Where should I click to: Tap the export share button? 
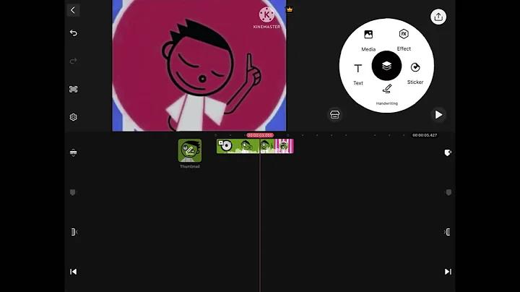pyautogui.click(x=438, y=17)
